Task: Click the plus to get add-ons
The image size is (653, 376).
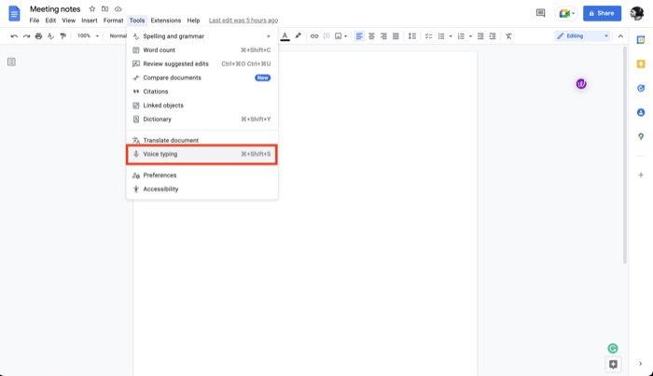Action: pos(641,174)
